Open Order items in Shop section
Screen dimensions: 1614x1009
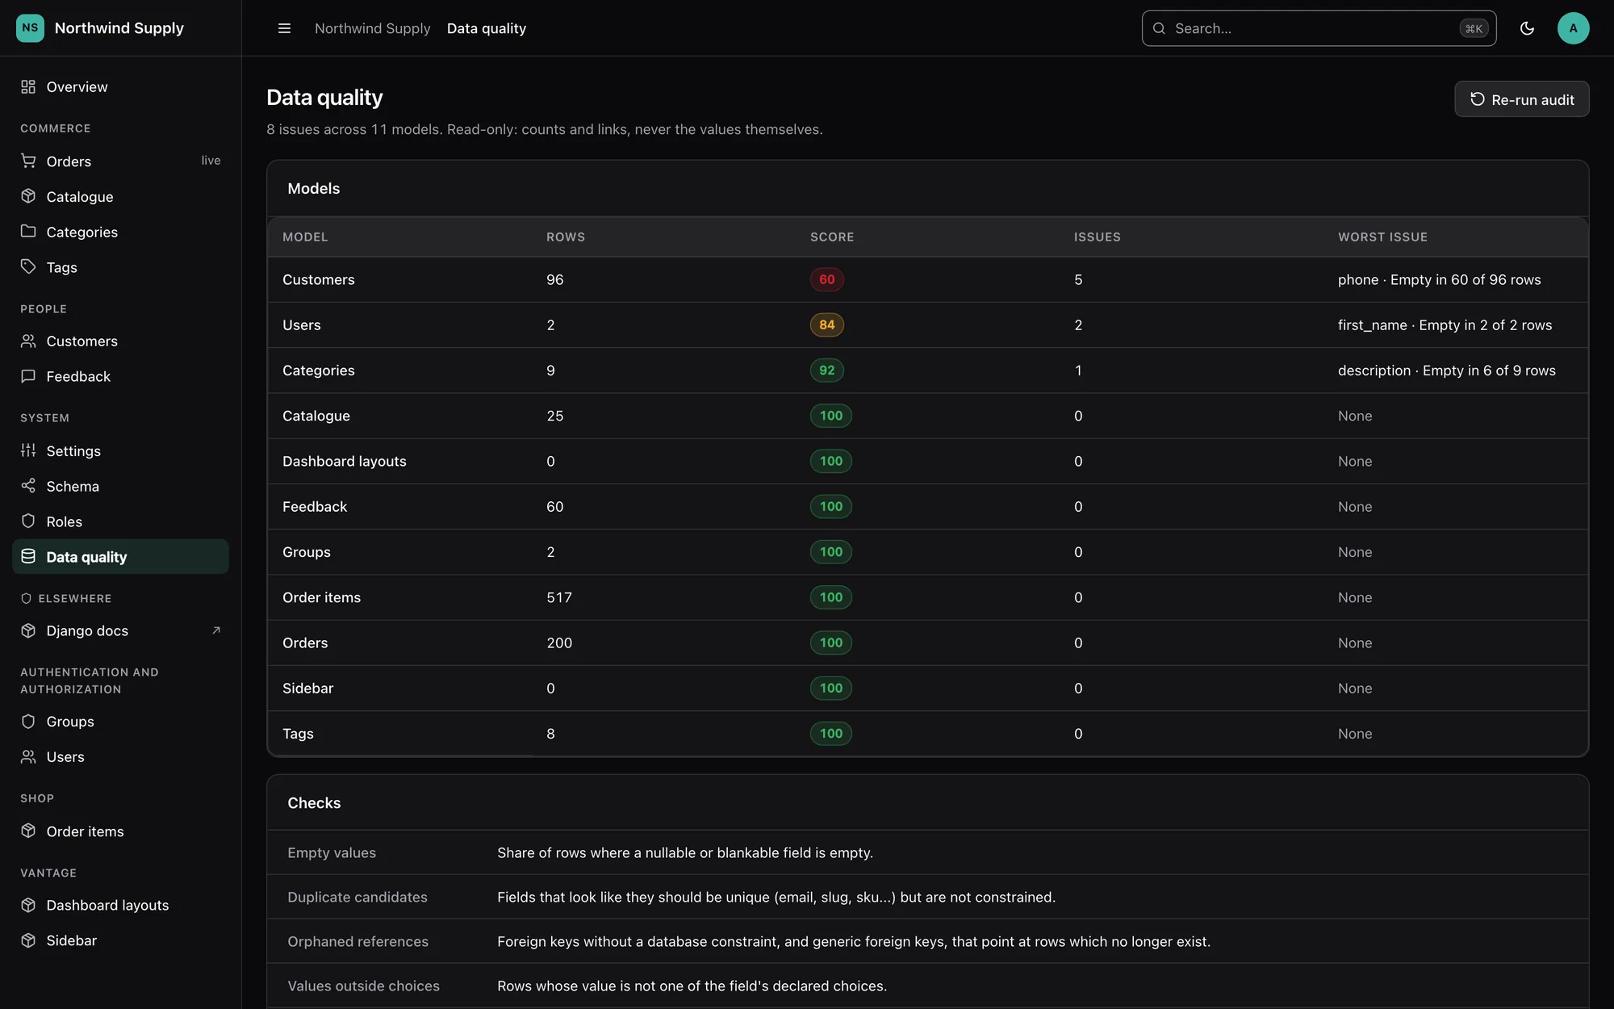(x=121, y=831)
